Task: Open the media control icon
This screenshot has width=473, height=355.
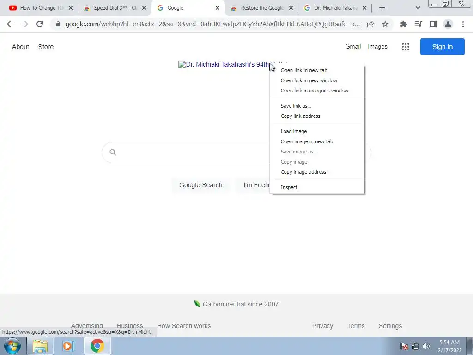Action: click(418, 24)
